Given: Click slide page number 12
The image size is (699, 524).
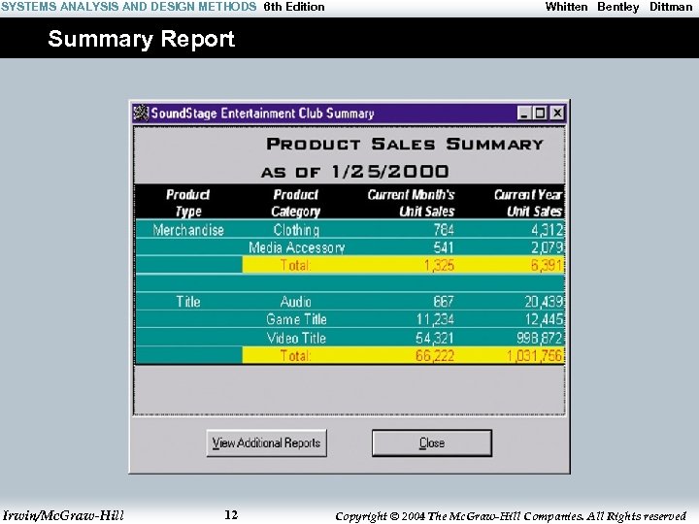Looking at the screenshot, I should point(231,515).
